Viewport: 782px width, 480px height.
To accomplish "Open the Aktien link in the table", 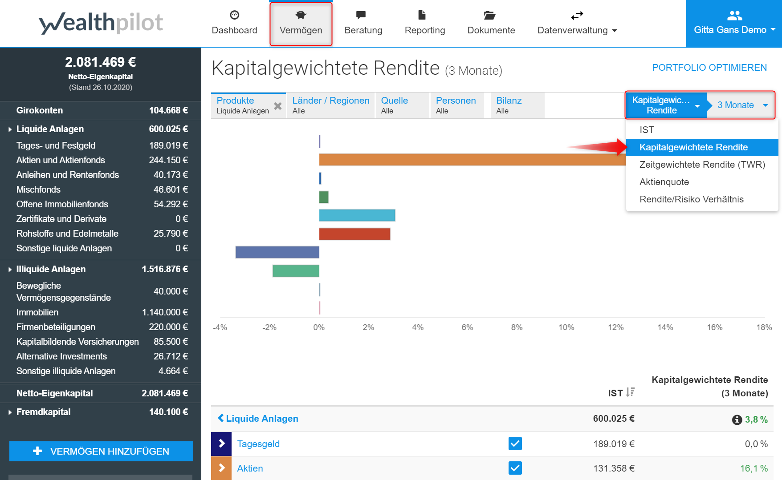I will tap(250, 468).
